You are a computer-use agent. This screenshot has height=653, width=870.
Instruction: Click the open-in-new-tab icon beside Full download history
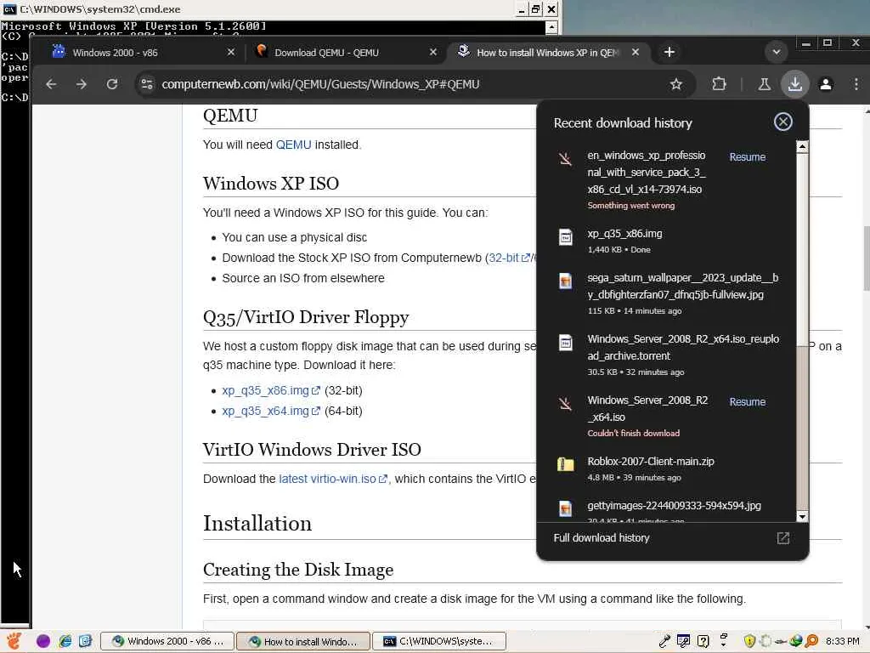(x=782, y=537)
